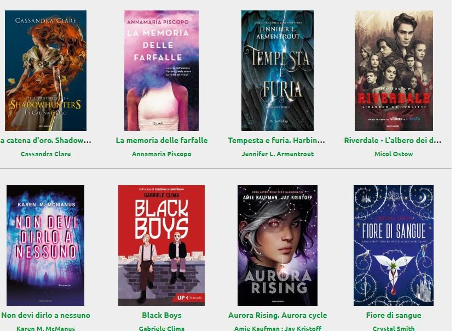Image resolution: width=473 pixels, height=331 pixels.
Task: Open Non devi dirlo a nessuno title
Action: (45, 315)
